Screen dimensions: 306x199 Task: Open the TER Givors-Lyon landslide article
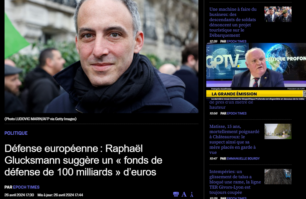pos(235,182)
